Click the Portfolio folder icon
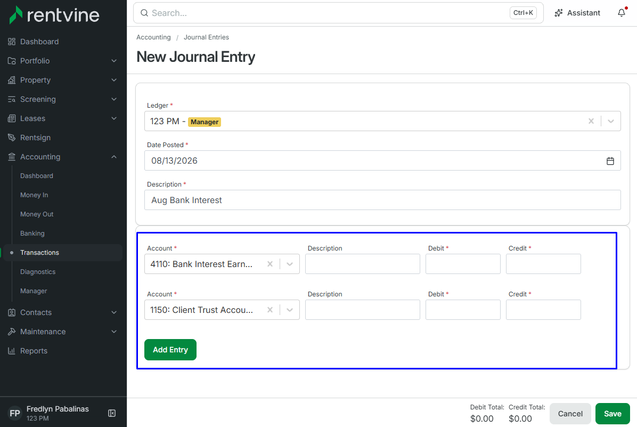This screenshot has height=427, width=637. click(x=12, y=61)
